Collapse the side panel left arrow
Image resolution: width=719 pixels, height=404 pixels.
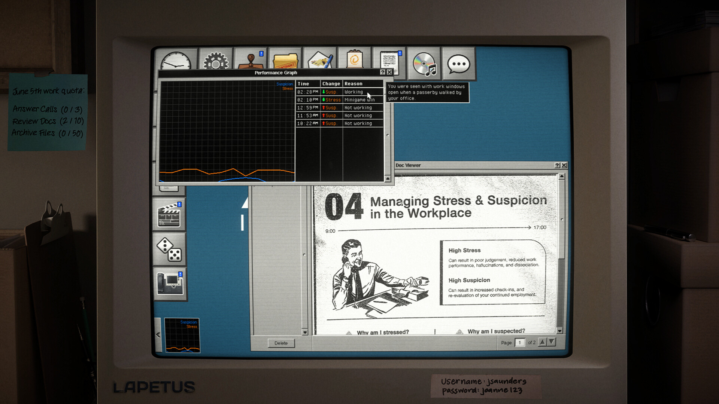pyautogui.click(x=158, y=335)
